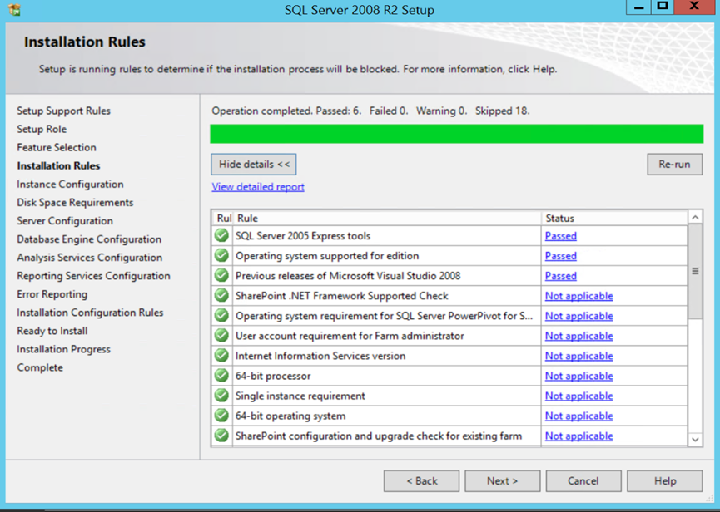Click check icon beside Single instance requirement
The width and height of the screenshot is (720, 512).
[x=221, y=396]
